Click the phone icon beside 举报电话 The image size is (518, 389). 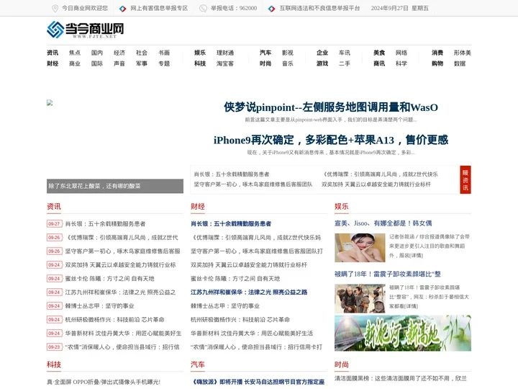(203, 8)
